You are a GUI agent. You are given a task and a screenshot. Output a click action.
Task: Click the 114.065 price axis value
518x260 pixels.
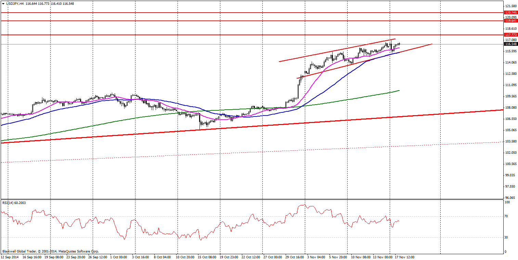pos(511,63)
